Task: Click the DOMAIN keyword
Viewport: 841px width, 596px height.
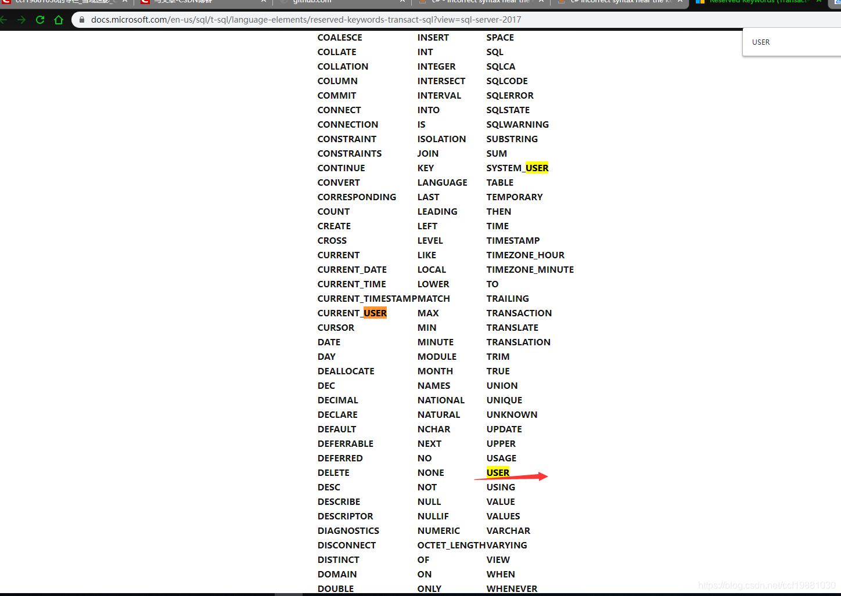Action: click(337, 575)
